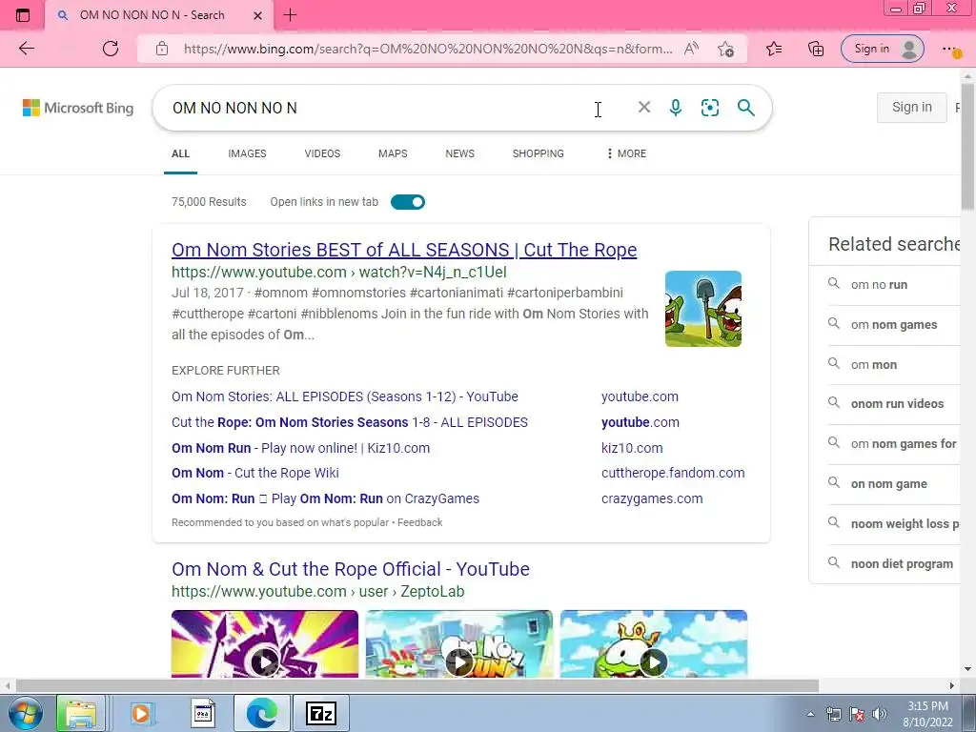Click the cuttherope.fandom.com domain text

[x=673, y=473]
